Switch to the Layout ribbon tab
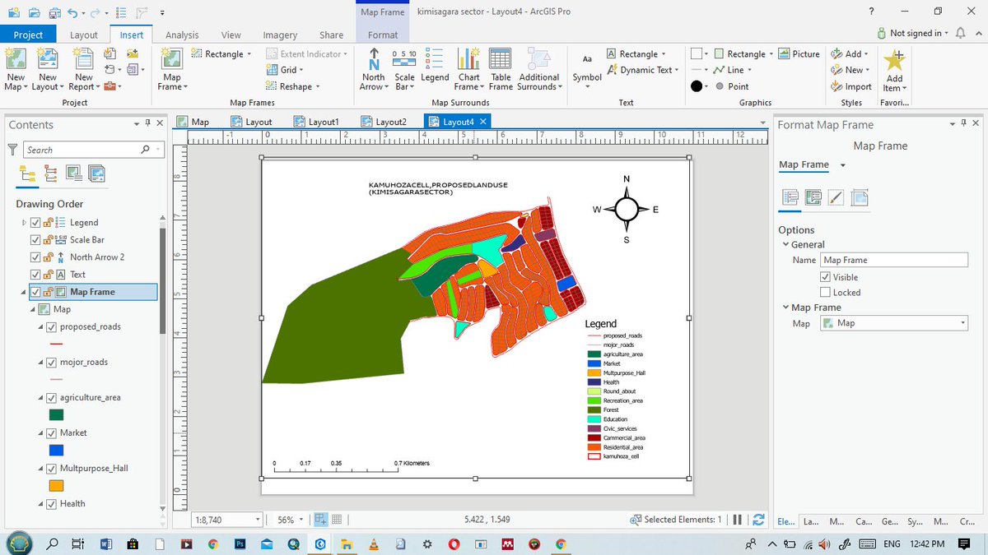 click(x=84, y=35)
